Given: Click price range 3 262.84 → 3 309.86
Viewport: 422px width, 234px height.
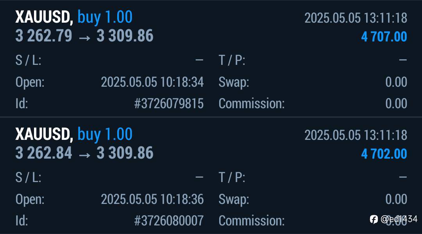Looking at the screenshot, I should coord(84,153).
